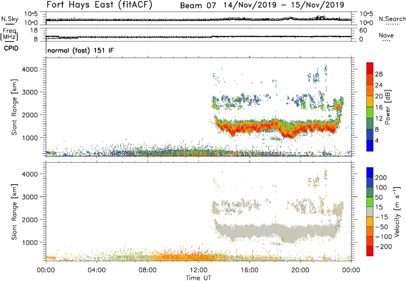The height and width of the screenshot is (281, 406).
Task: Click the orange near-range velocity echoes around 10:00
Action: coord(174,257)
